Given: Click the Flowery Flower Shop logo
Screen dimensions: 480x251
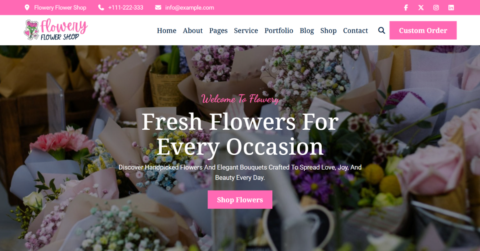Looking at the screenshot, I should (x=56, y=30).
